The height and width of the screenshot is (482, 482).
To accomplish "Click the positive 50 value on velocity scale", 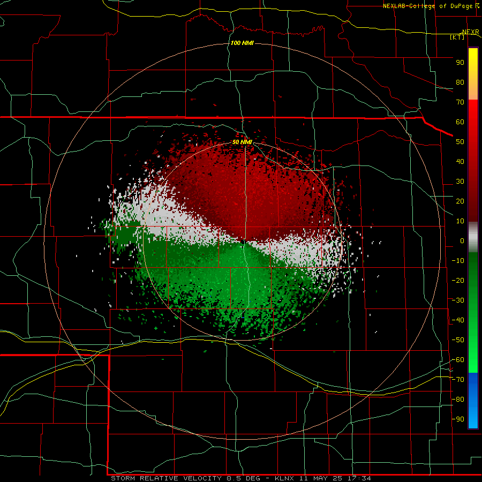I will [460, 142].
